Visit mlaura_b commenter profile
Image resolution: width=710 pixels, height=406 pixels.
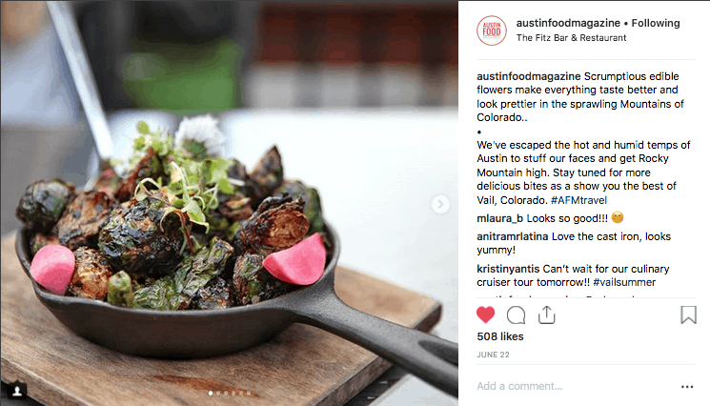point(500,218)
